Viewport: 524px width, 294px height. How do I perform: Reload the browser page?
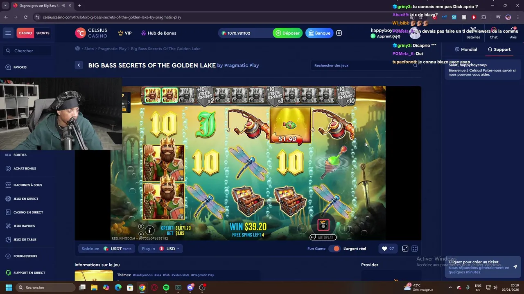tap(25, 17)
